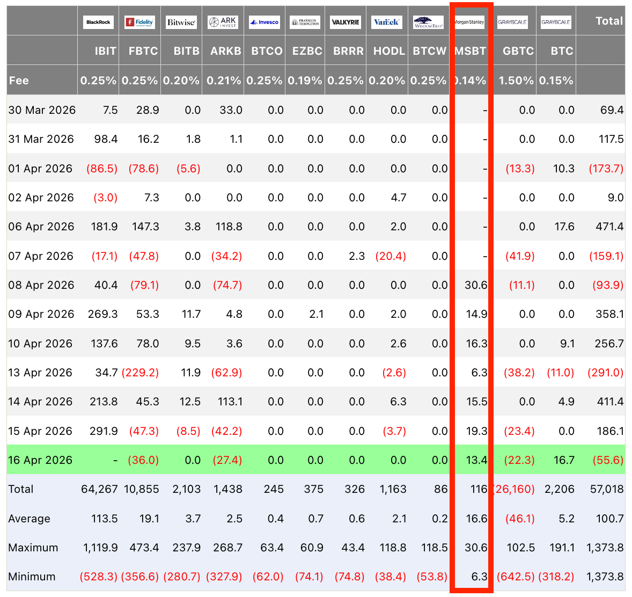Select the BITB column header

(x=186, y=51)
